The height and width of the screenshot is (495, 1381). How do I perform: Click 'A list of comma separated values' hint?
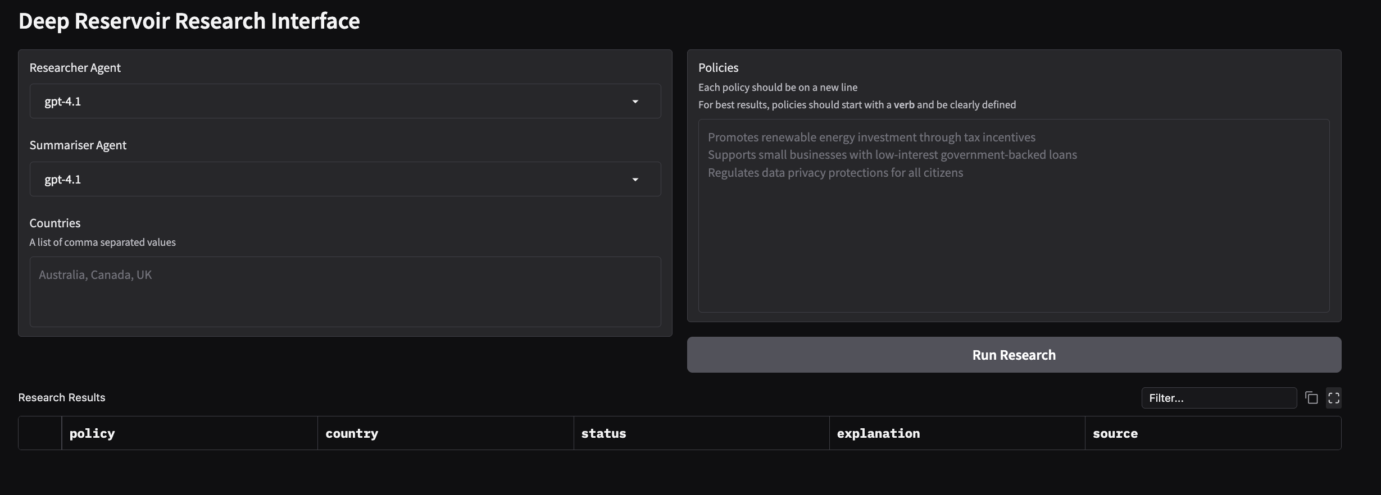[x=103, y=242]
